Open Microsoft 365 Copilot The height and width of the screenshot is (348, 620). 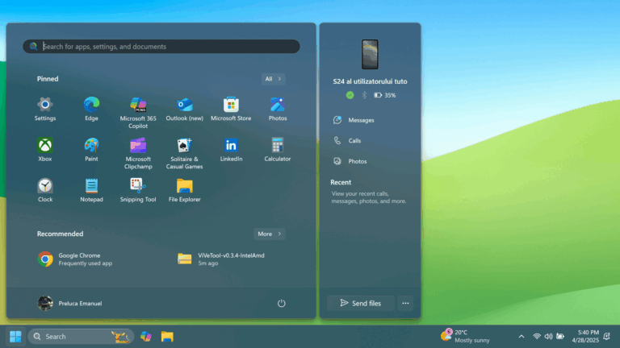[x=138, y=113]
